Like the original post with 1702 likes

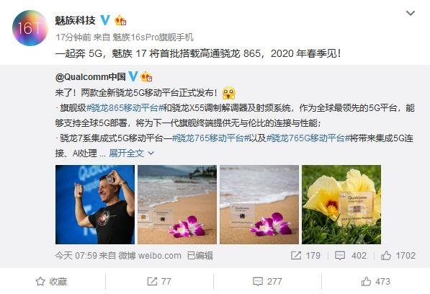(x=386, y=256)
